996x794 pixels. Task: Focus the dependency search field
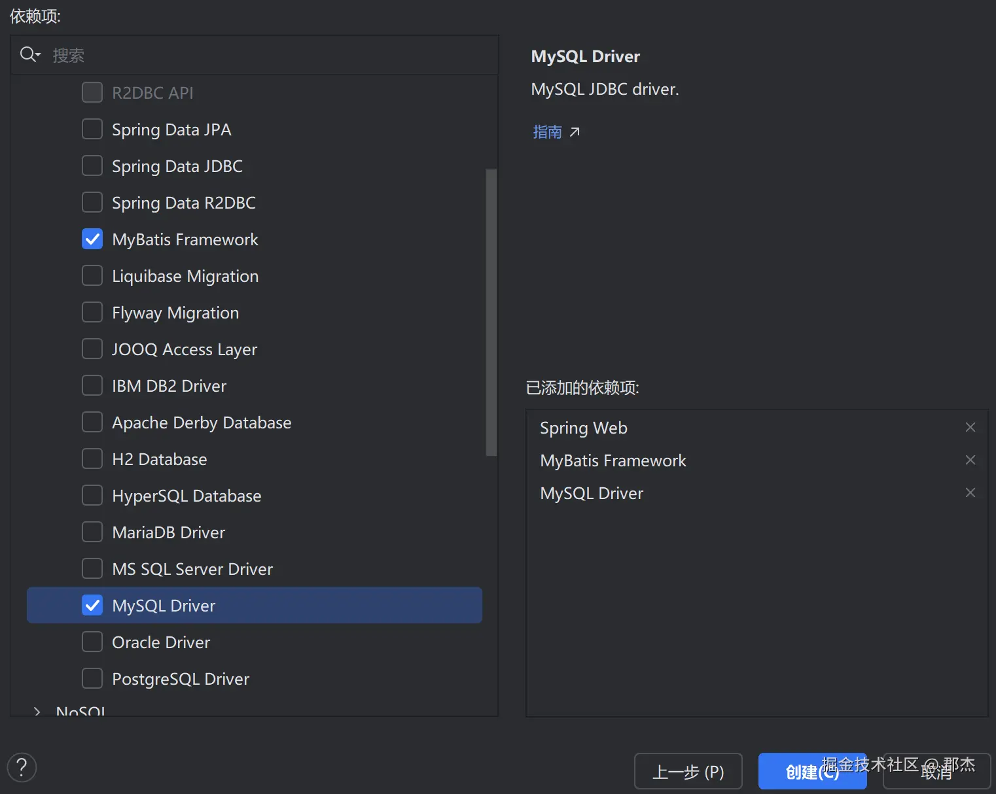262,55
